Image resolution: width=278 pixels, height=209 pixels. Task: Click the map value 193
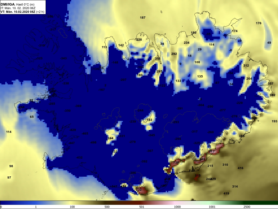pos(274,121)
